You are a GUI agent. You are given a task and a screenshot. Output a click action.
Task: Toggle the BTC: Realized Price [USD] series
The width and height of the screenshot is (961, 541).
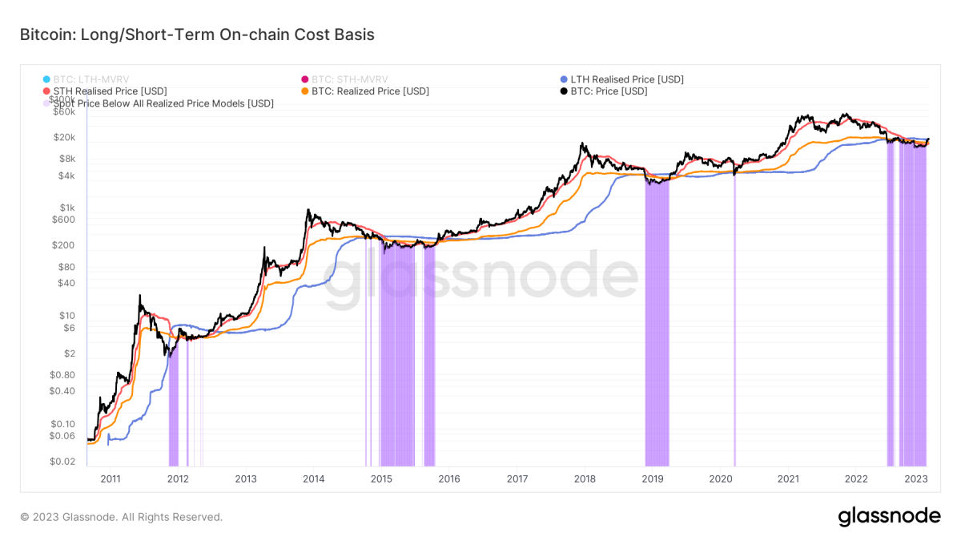pos(370,91)
